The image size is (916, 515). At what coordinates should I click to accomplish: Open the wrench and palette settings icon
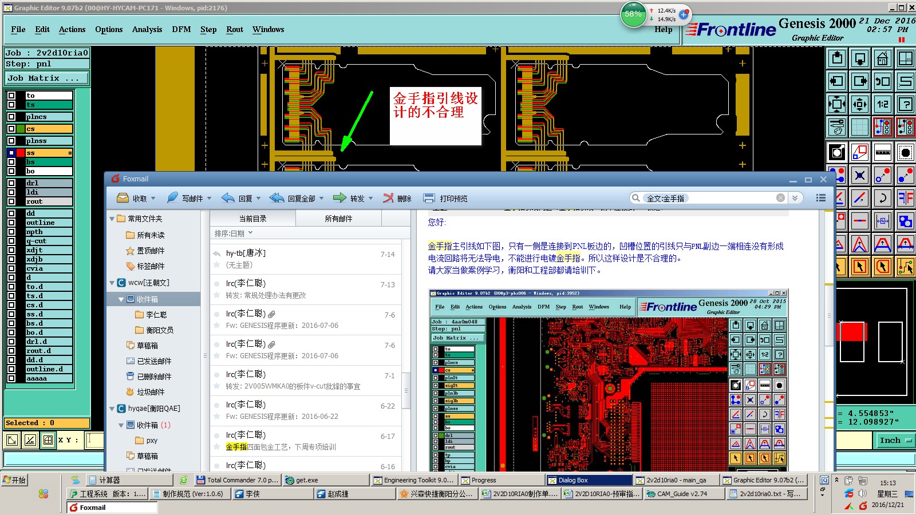tap(837, 127)
